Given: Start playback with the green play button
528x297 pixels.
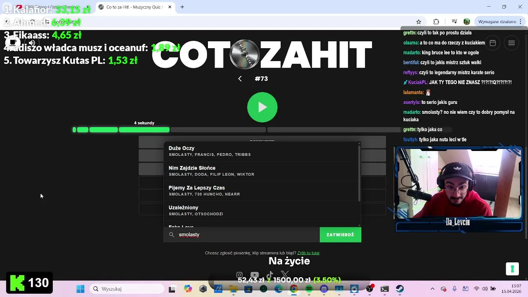Looking at the screenshot, I should pos(262,107).
